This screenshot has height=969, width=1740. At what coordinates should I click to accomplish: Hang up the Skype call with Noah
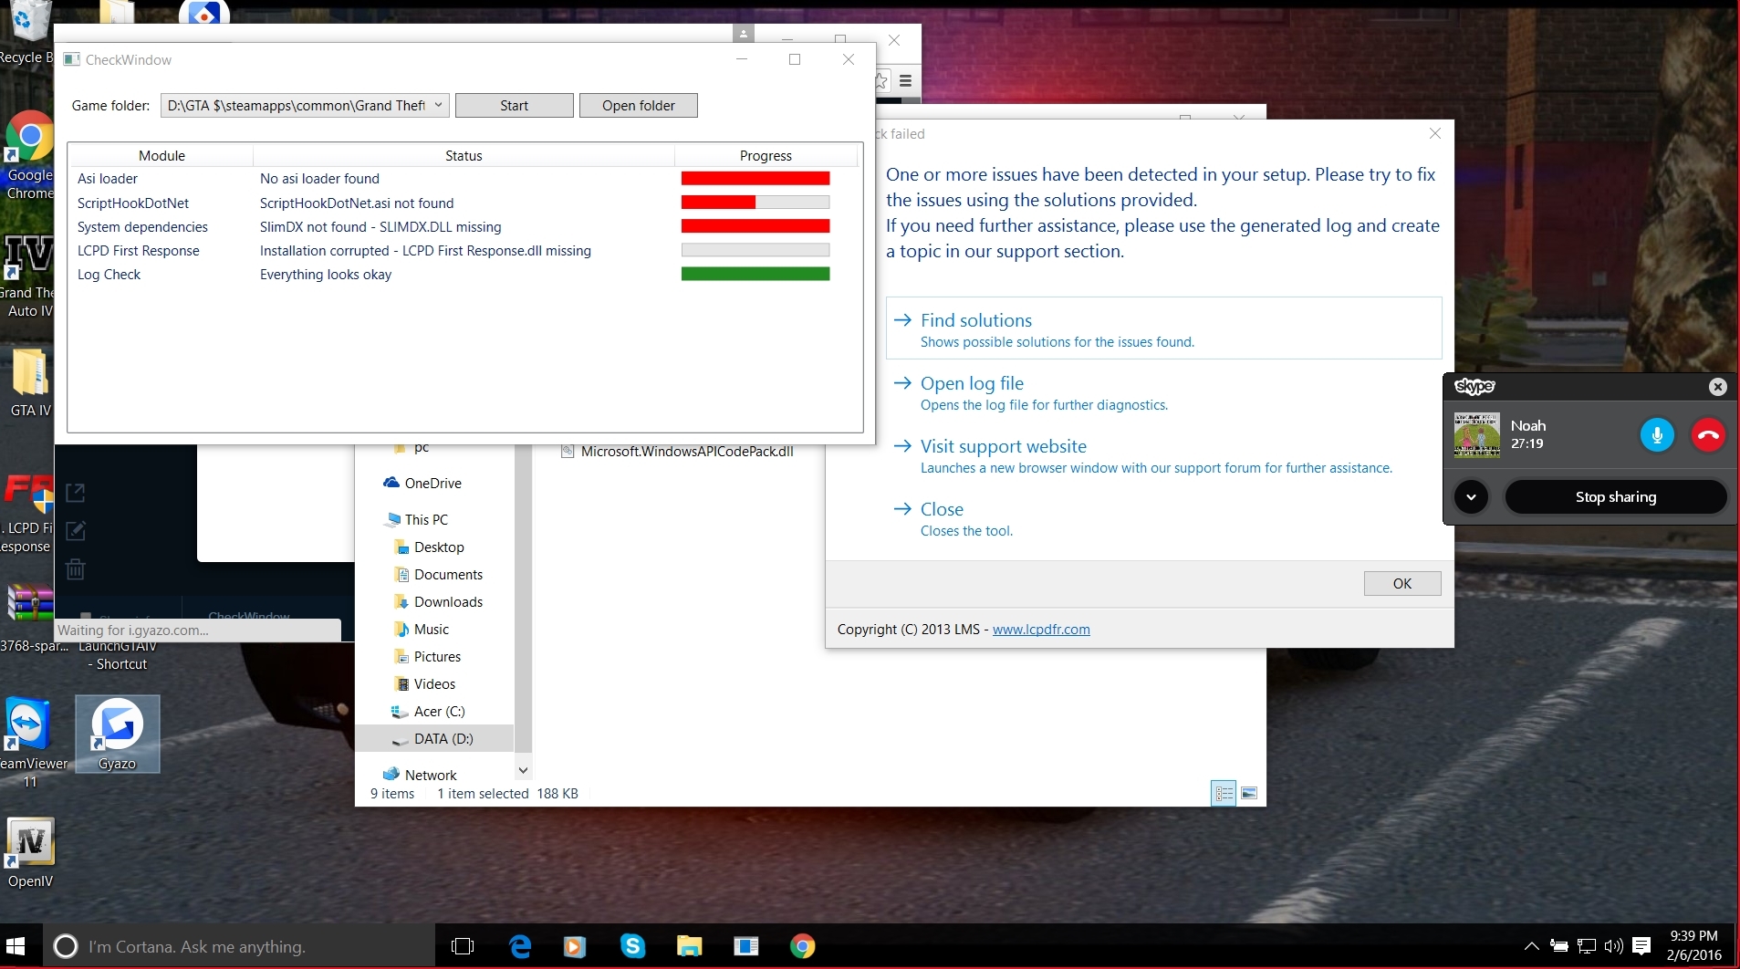tap(1708, 434)
